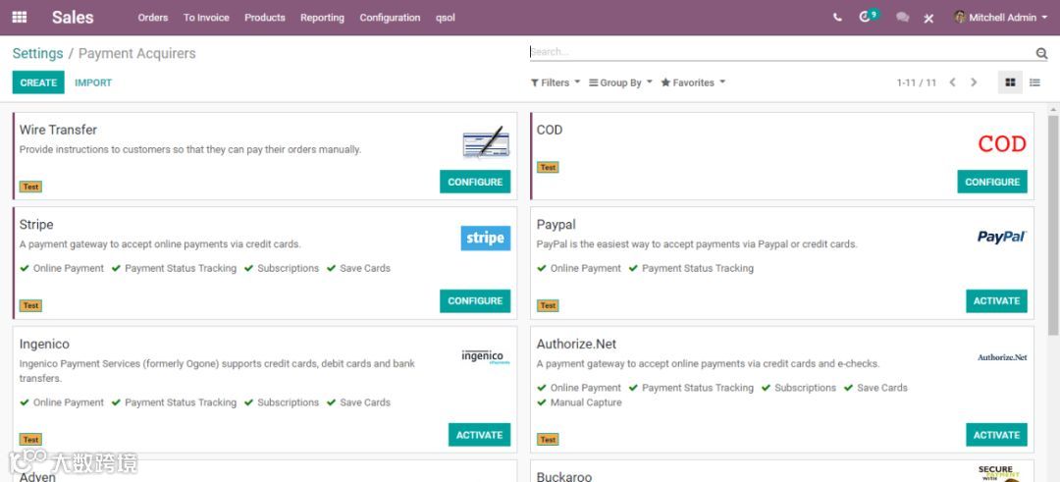Click the Buckaroo card title
This screenshot has height=482, width=1060.
(564, 476)
